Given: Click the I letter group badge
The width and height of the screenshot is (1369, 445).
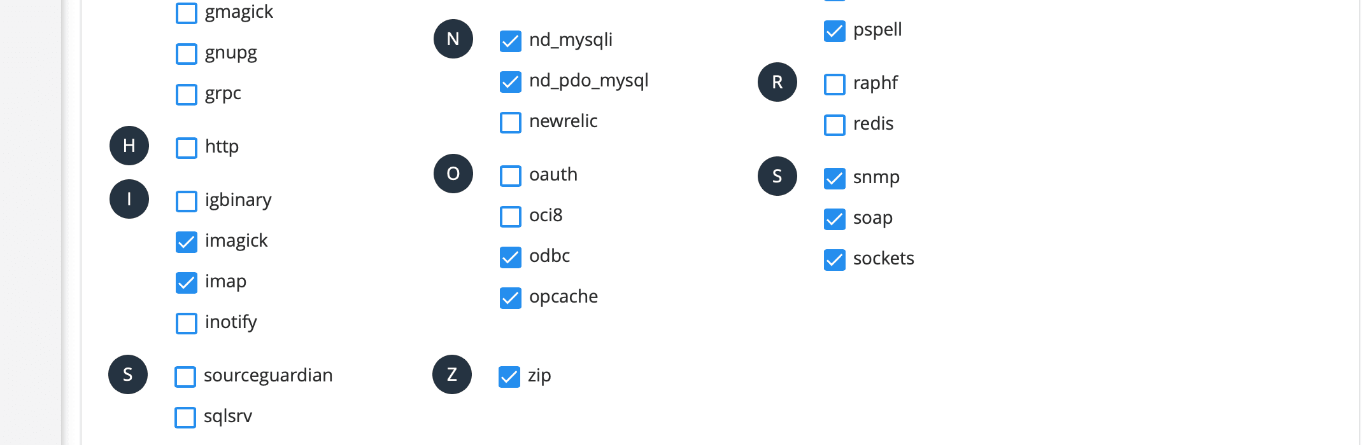Looking at the screenshot, I should click(129, 199).
